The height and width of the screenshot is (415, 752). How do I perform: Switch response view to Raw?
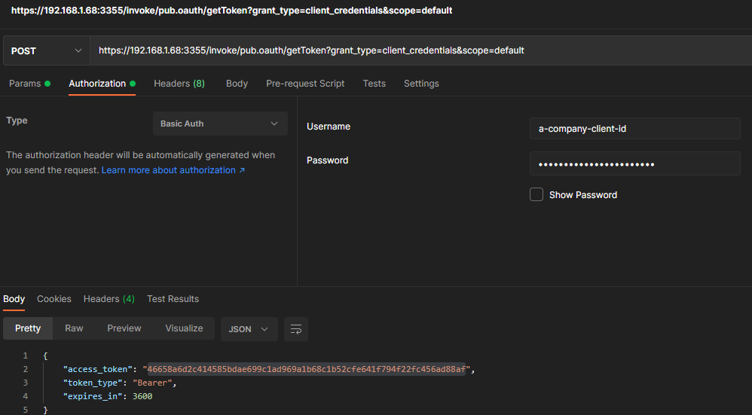coord(74,328)
